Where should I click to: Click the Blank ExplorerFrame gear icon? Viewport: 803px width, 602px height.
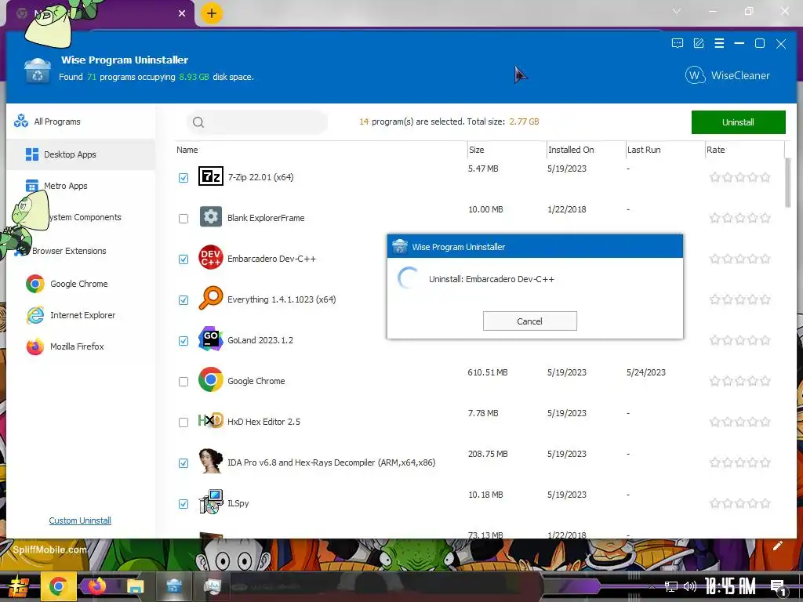coord(210,217)
